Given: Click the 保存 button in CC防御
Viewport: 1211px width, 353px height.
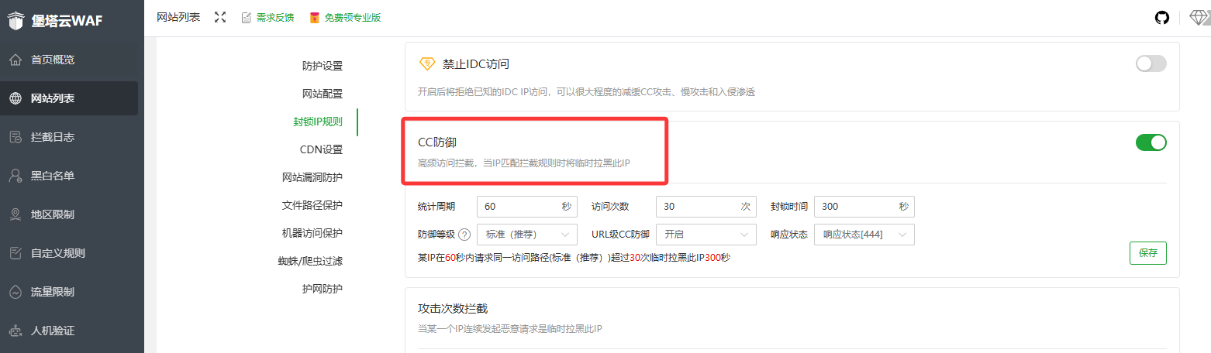Looking at the screenshot, I should point(1148,253).
